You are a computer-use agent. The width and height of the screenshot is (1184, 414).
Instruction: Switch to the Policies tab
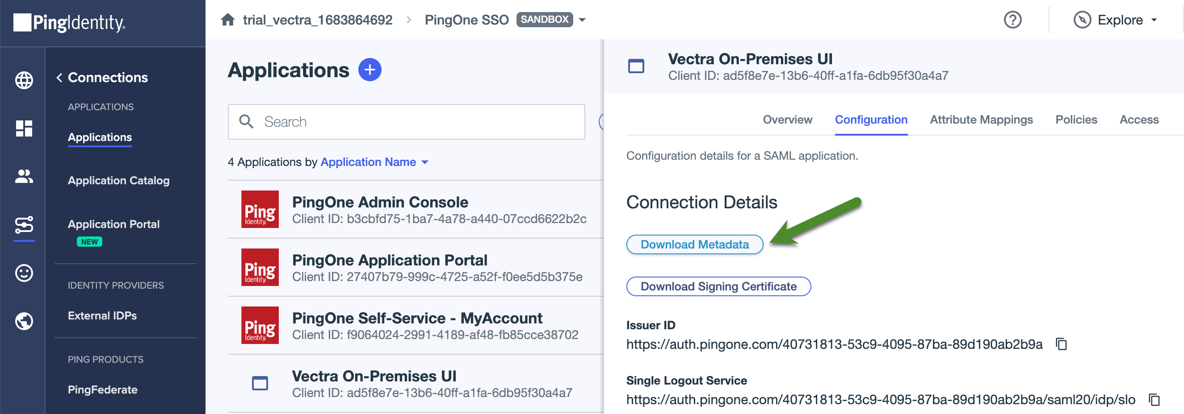tap(1076, 120)
